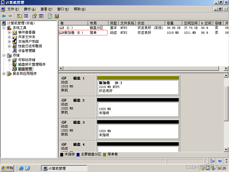Select the Shared Folders (共享文件夹) node
Screen dimensions: 229x172
coord(27,37)
